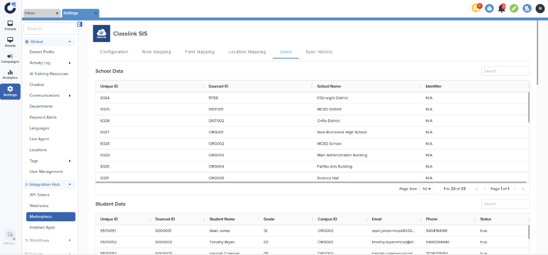Open the Analytics bar chart icon

(10, 74)
